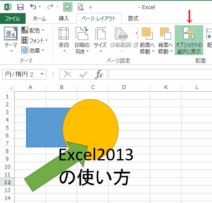Expand the 背面へ移動 dropdown arrow
Screen dimensions: 212x203
coord(171,51)
